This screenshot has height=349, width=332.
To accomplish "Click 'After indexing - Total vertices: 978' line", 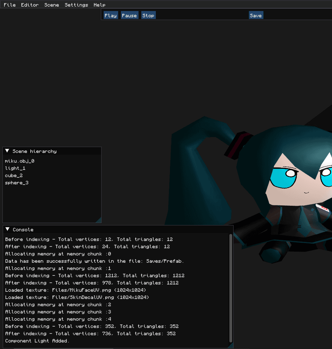I will (92, 283).
